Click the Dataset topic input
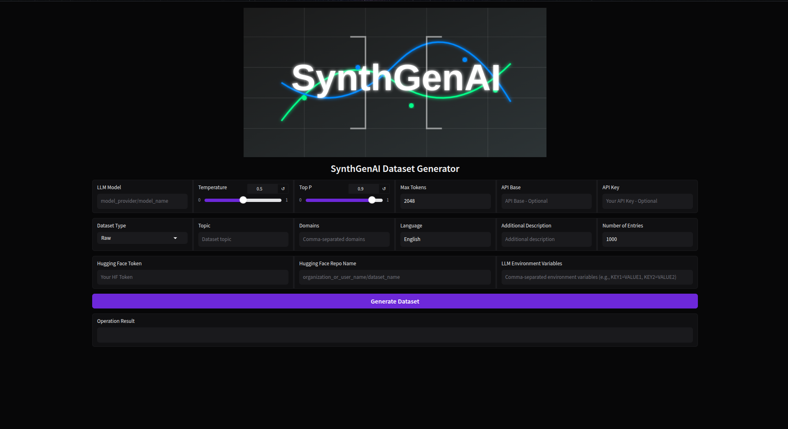The height and width of the screenshot is (429, 788). (243, 239)
